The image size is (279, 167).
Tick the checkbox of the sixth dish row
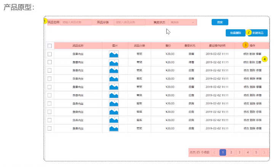pyautogui.click(x=49, y=95)
